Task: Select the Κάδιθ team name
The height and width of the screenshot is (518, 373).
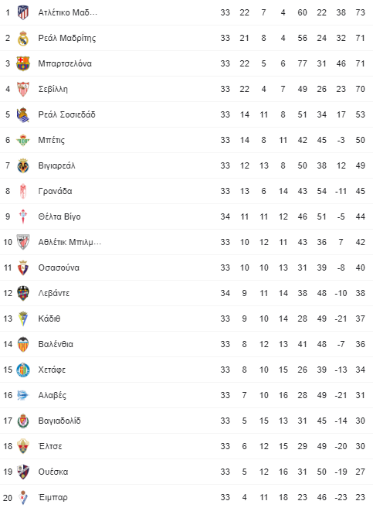Action: pos(49,319)
